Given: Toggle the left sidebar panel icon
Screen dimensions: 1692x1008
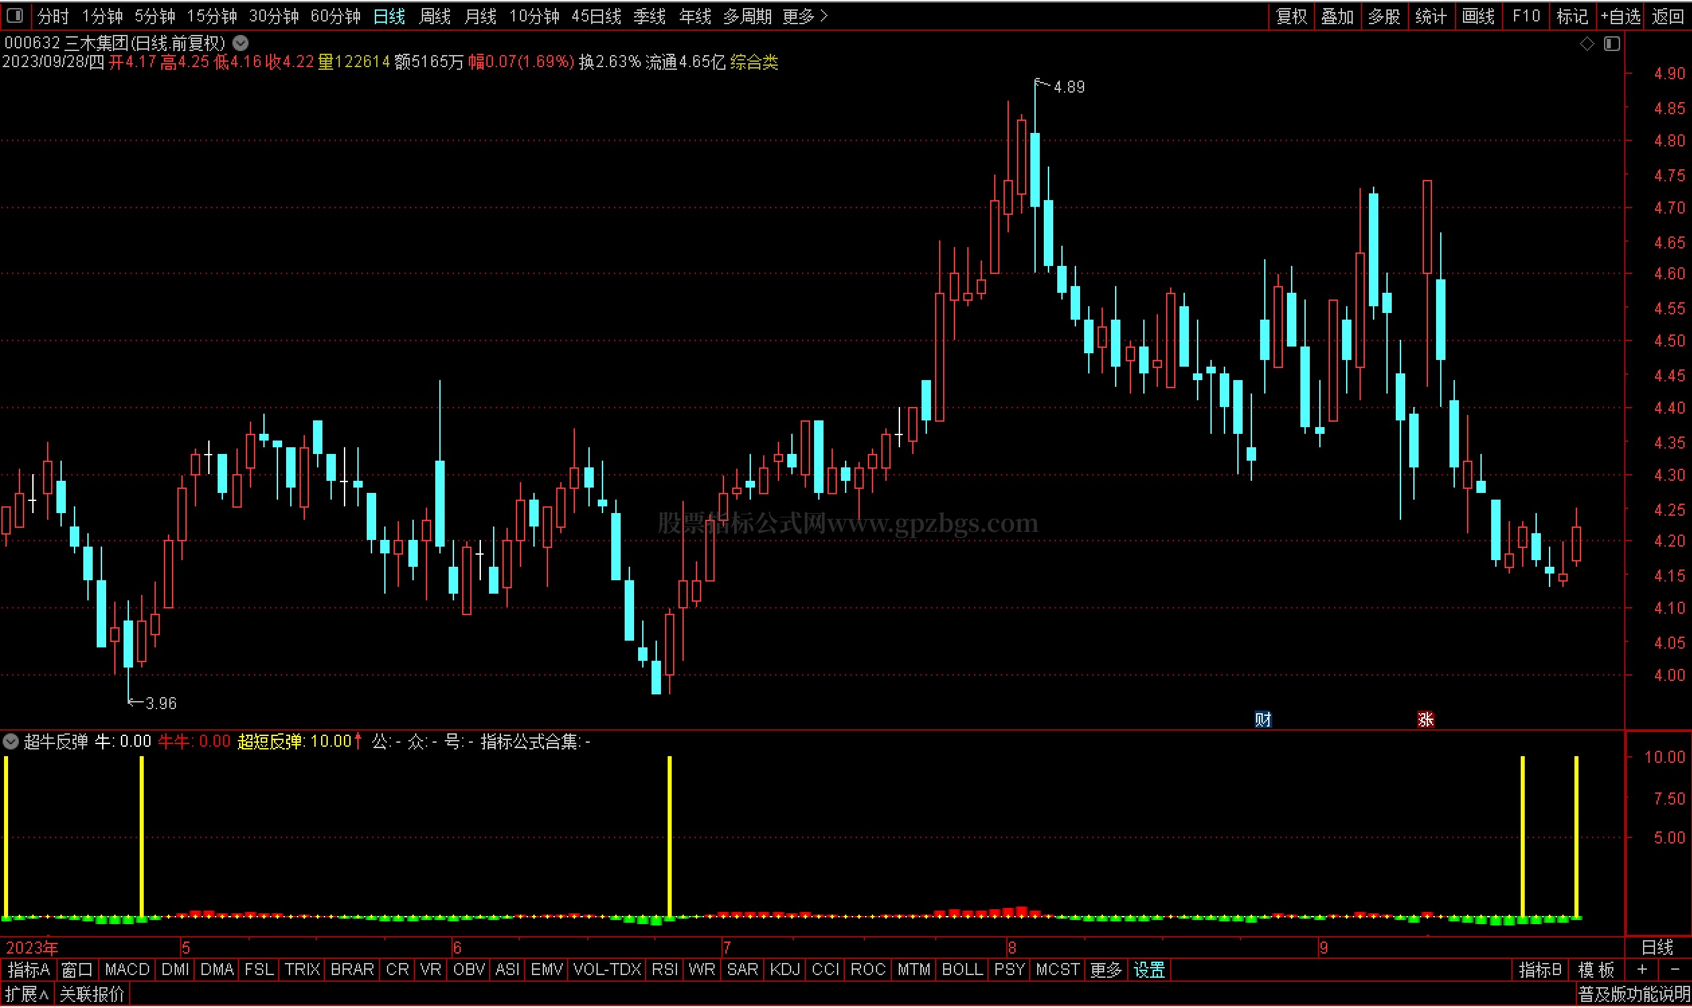Looking at the screenshot, I should (15, 15).
